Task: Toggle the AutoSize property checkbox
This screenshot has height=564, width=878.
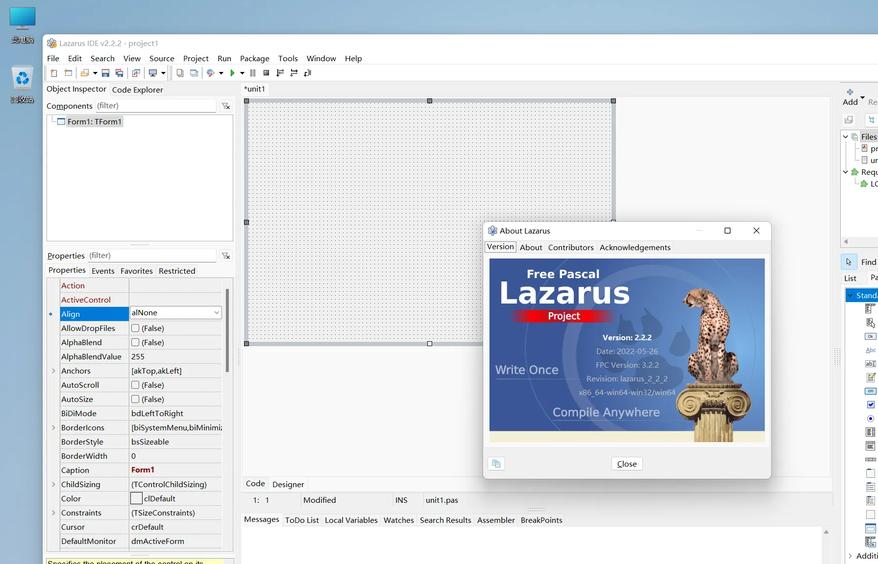Action: [x=135, y=399]
